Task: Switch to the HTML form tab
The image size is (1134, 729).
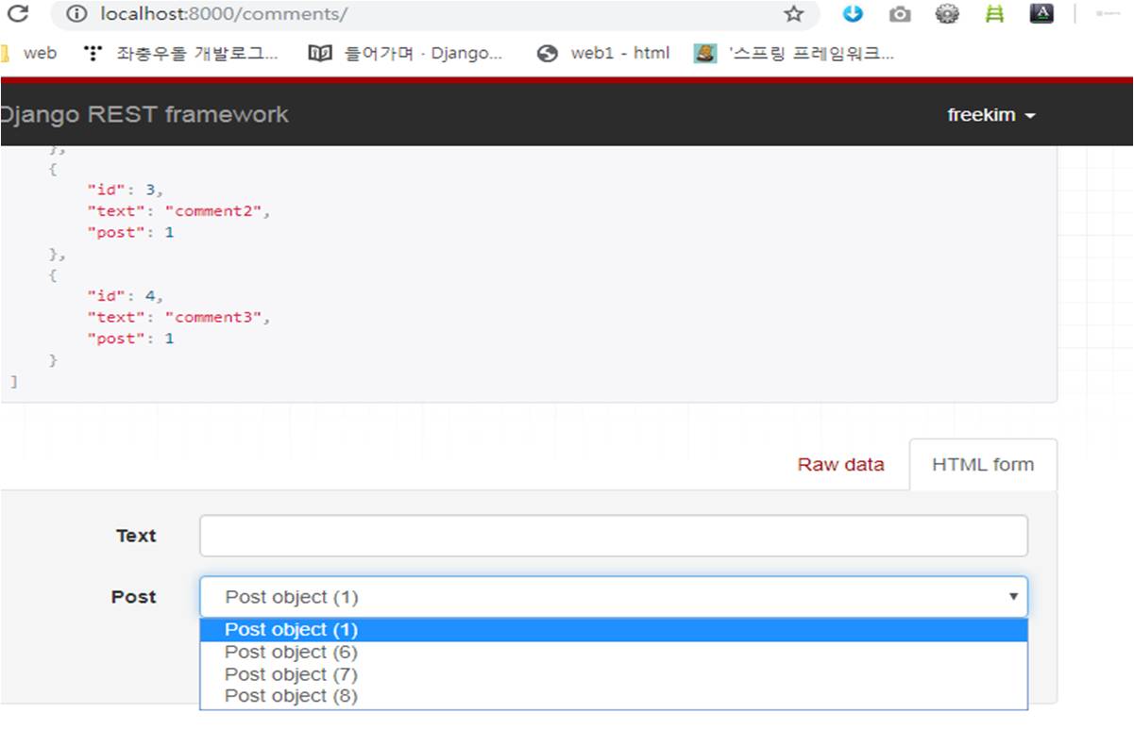Action: point(983,464)
